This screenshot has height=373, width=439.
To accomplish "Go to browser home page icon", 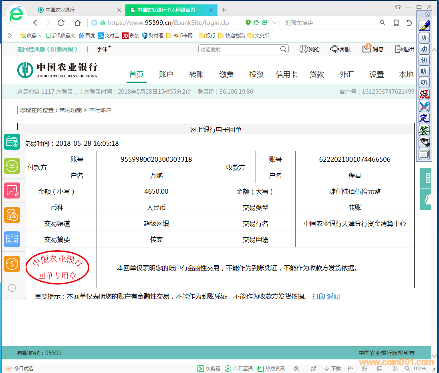I will point(78,23).
